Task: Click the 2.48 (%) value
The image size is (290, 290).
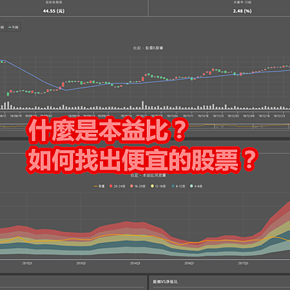Action: click(x=242, y=11)
